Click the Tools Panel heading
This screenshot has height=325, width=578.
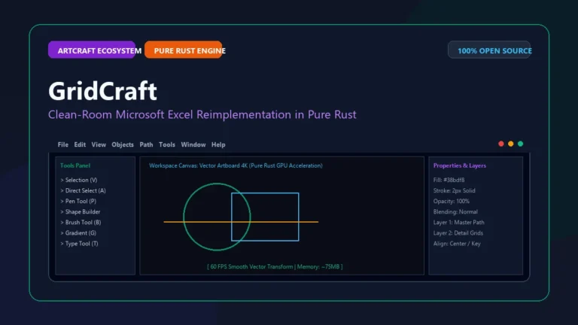click(75, 166)
